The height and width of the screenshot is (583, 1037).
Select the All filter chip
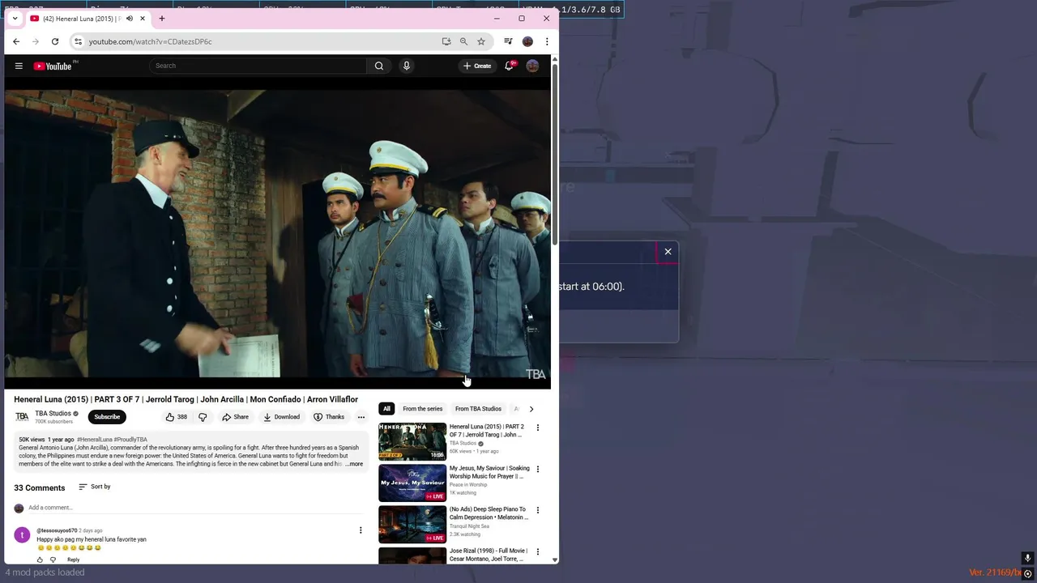pyautogui.click(x=386, y=409)
